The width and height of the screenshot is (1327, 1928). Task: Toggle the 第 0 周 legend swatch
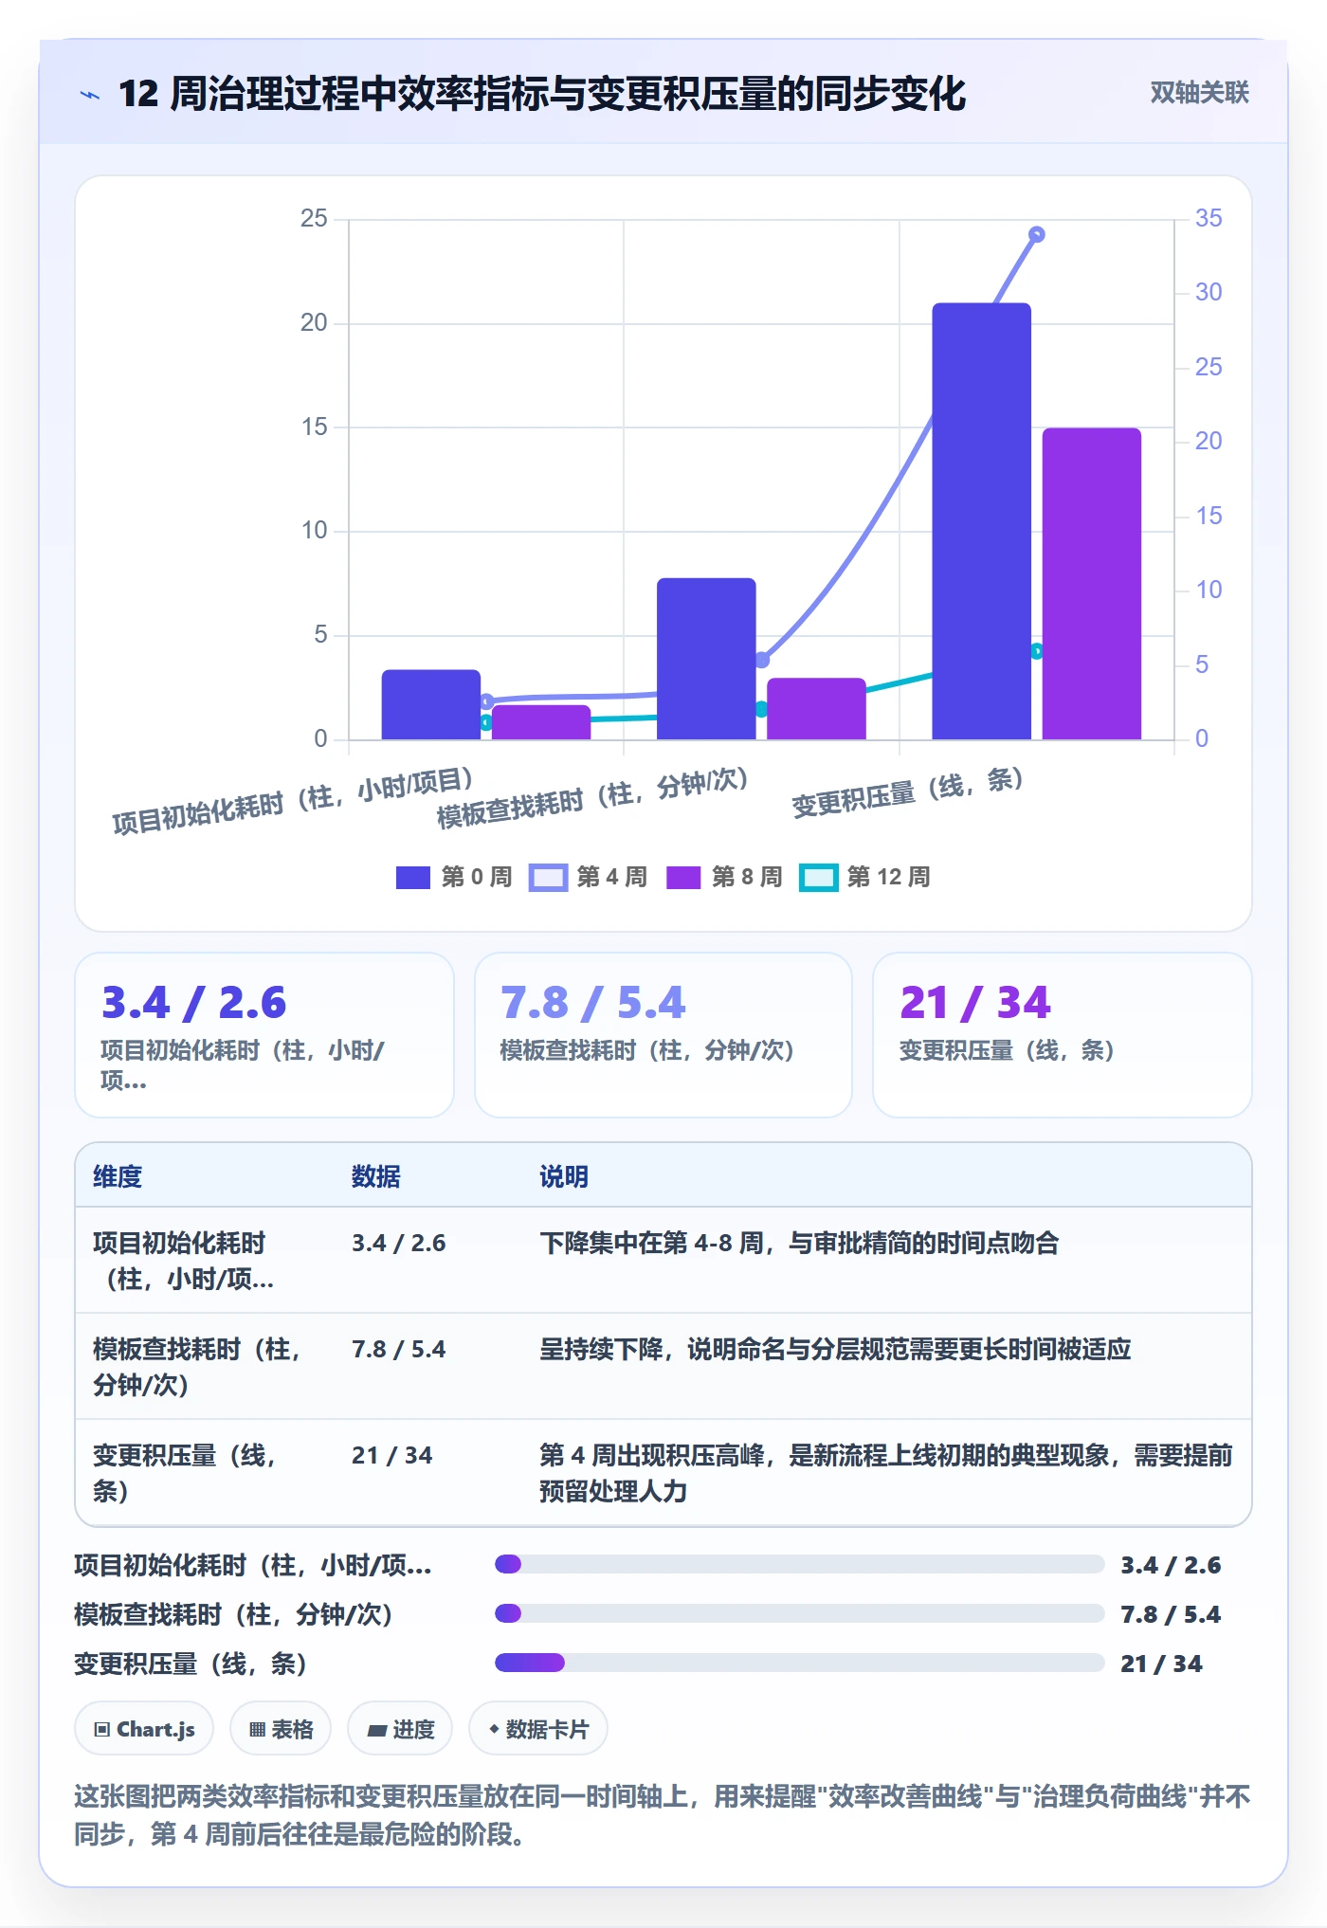(413, 877)
